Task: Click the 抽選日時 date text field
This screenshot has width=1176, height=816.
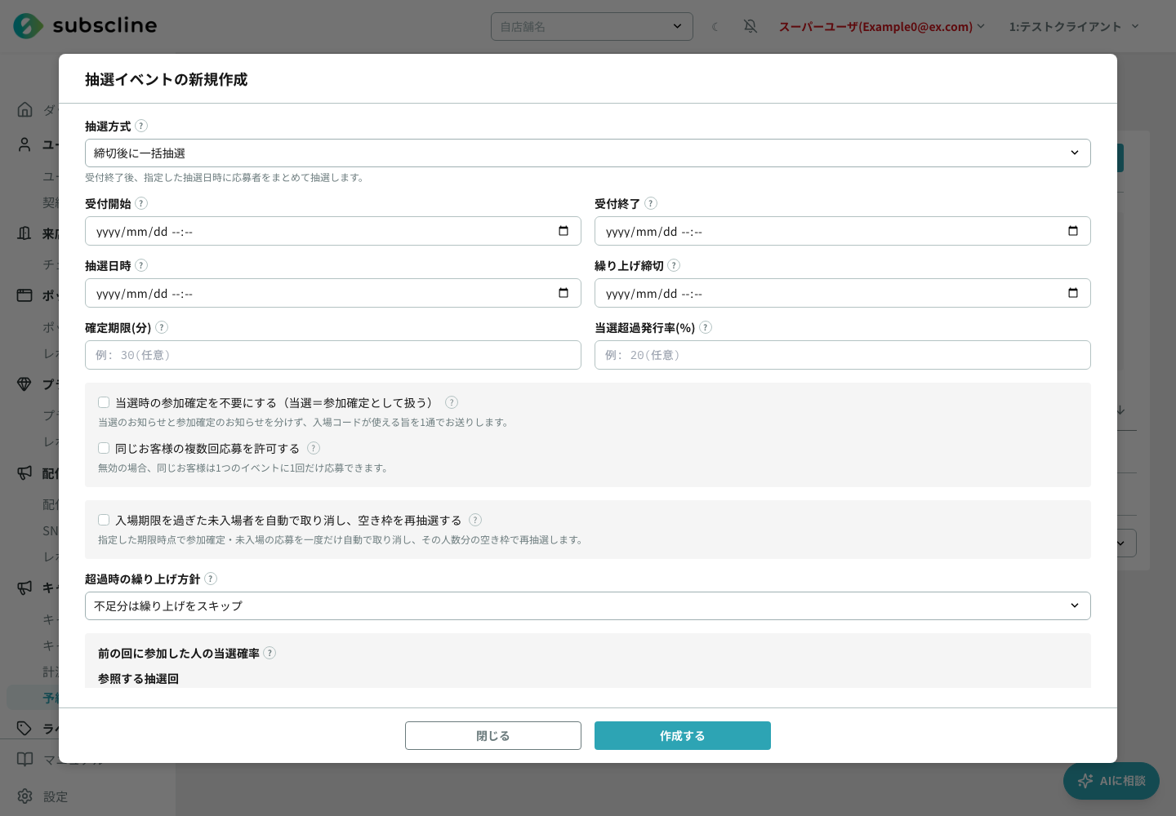Action: pyautogui.click(x=333, y=293)
